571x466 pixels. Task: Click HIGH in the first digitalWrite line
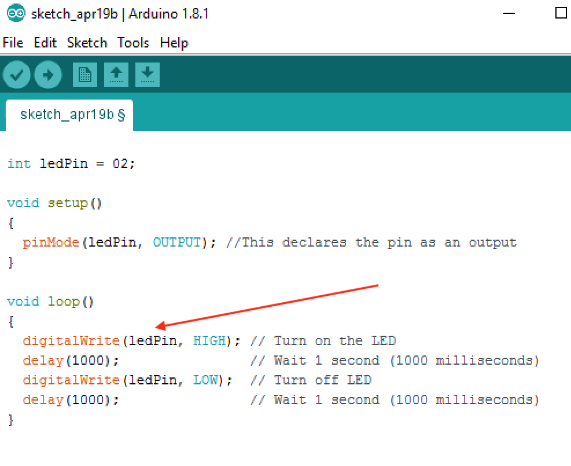coord(209,341)
